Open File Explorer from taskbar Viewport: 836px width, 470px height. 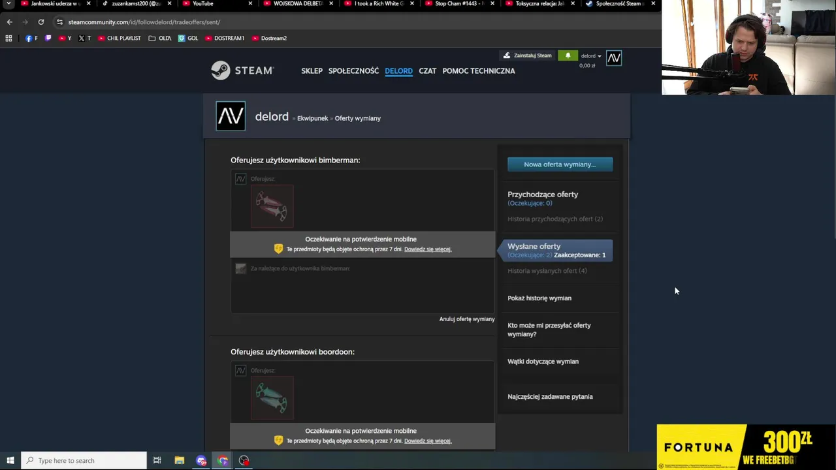click(180, 461)
